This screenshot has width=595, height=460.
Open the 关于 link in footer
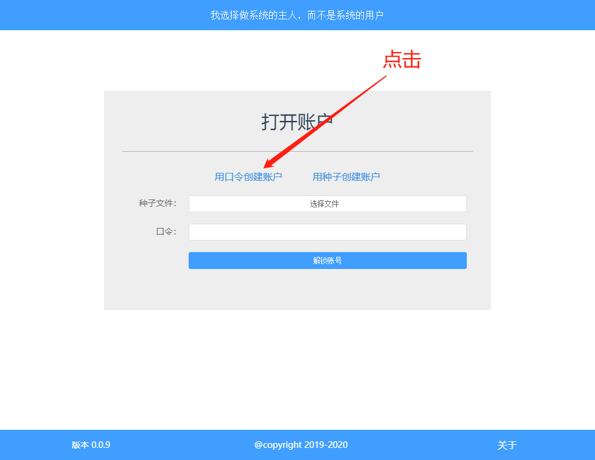507,445
